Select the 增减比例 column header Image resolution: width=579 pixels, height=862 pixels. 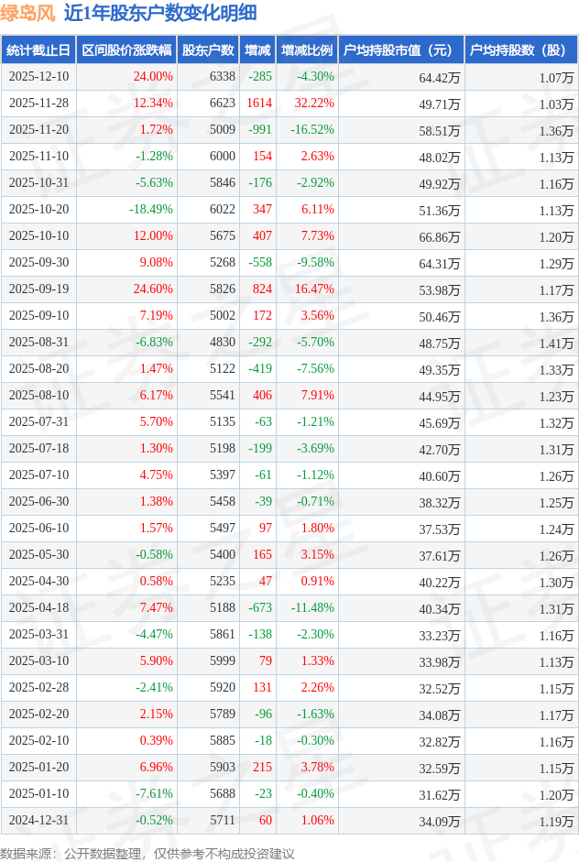coord(307,50)
